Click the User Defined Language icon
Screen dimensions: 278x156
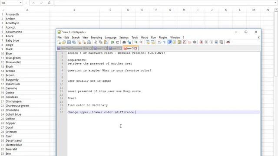pos(175,42)
